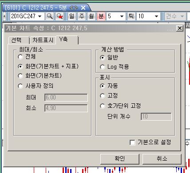The width and height of the screenshot is (190, 173).
Task: Click the 확인 confirm button
Action: tap(120, 159)
